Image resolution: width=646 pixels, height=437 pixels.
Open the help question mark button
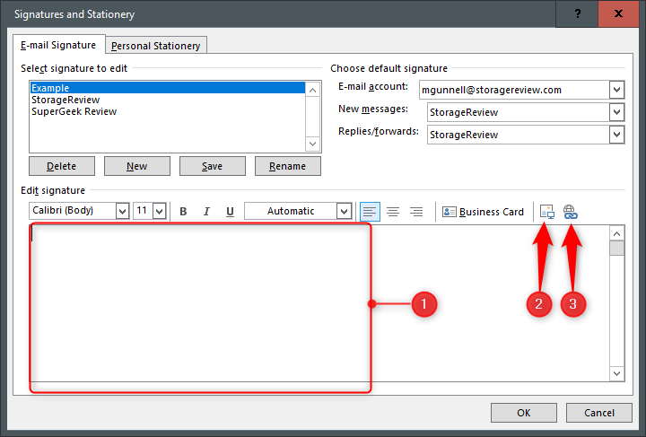coord(578,13)
